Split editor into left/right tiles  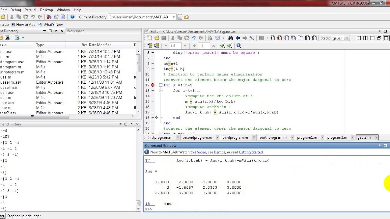pos(365,38)
